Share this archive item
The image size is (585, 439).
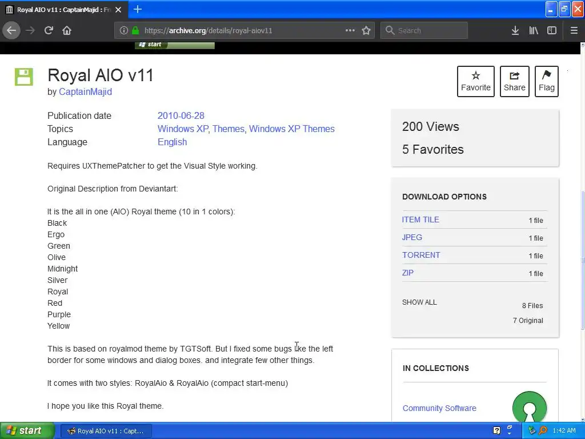[515, 81]
